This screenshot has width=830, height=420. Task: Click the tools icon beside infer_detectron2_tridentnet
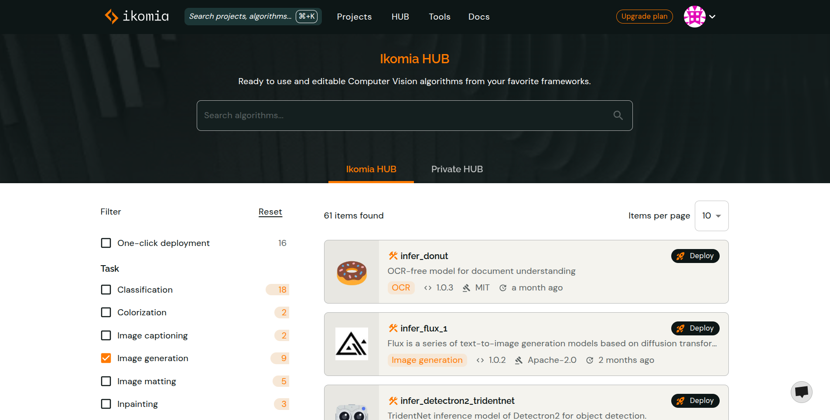pyautogui.click(x=393, y=401)
